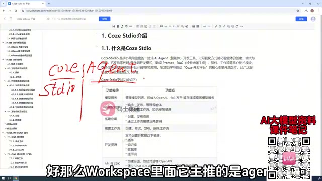Screen dimensions: 322x181
Task: Redo the last undone edit
Action: tap(209, 26)
